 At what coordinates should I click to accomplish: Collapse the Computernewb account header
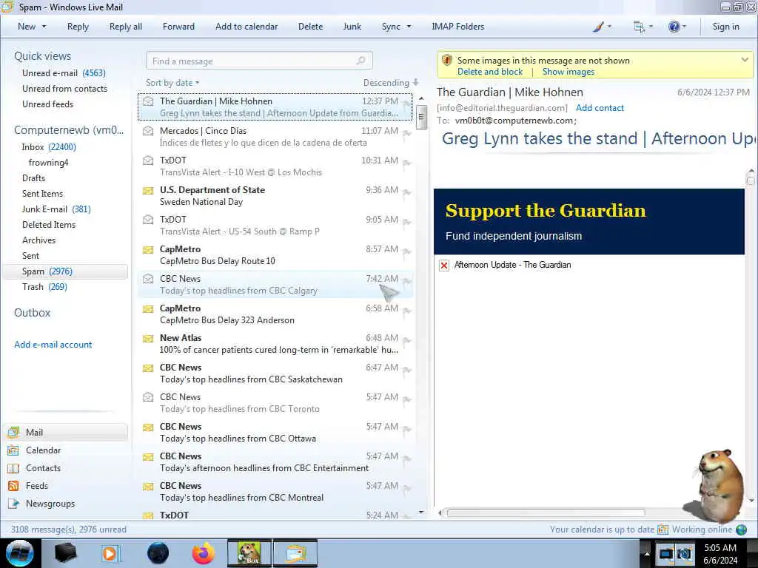tap(69, 130)
